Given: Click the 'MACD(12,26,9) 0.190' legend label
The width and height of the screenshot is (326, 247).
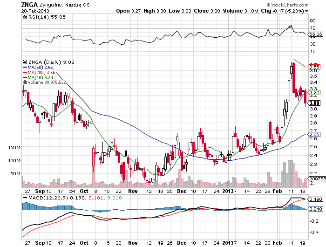Looking at the screenshot, I should pyautogui.click(x=56, y=198).
